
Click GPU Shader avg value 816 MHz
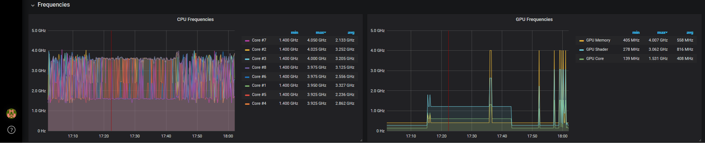coord(685,49)
